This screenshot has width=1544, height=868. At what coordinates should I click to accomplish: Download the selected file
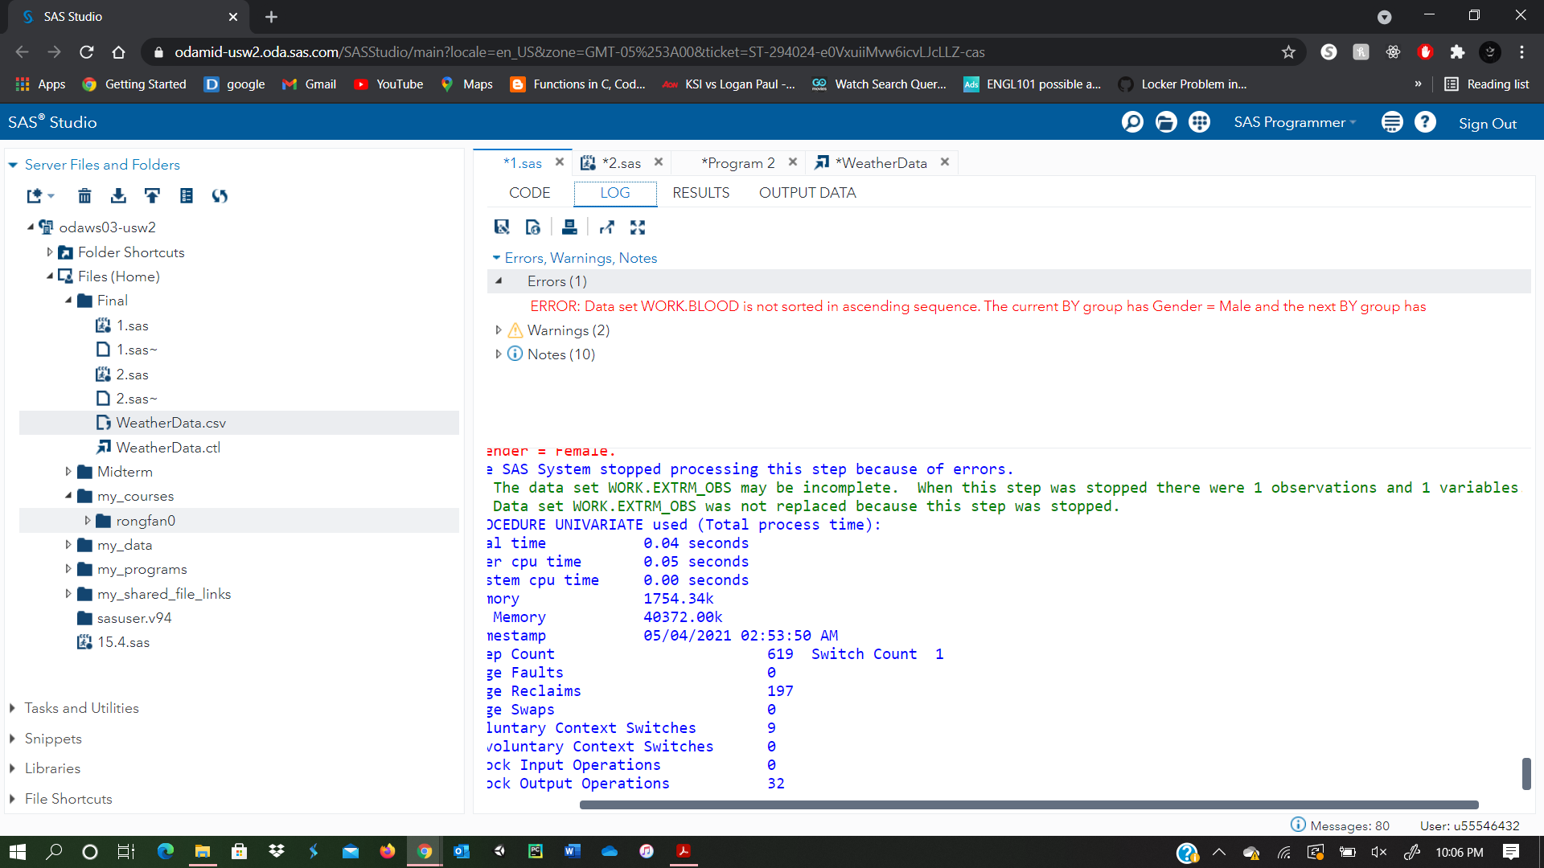click(118, 195)
